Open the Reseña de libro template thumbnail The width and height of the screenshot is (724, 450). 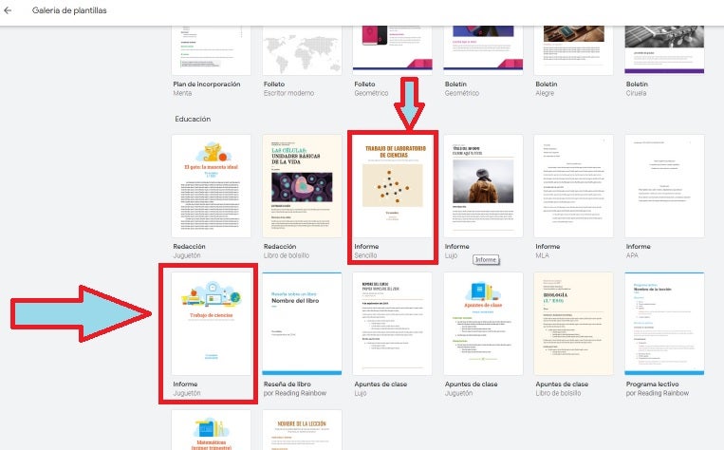coord(302,323)
